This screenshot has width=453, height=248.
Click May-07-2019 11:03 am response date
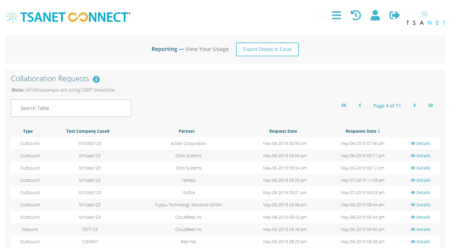(x=363, y=180)
